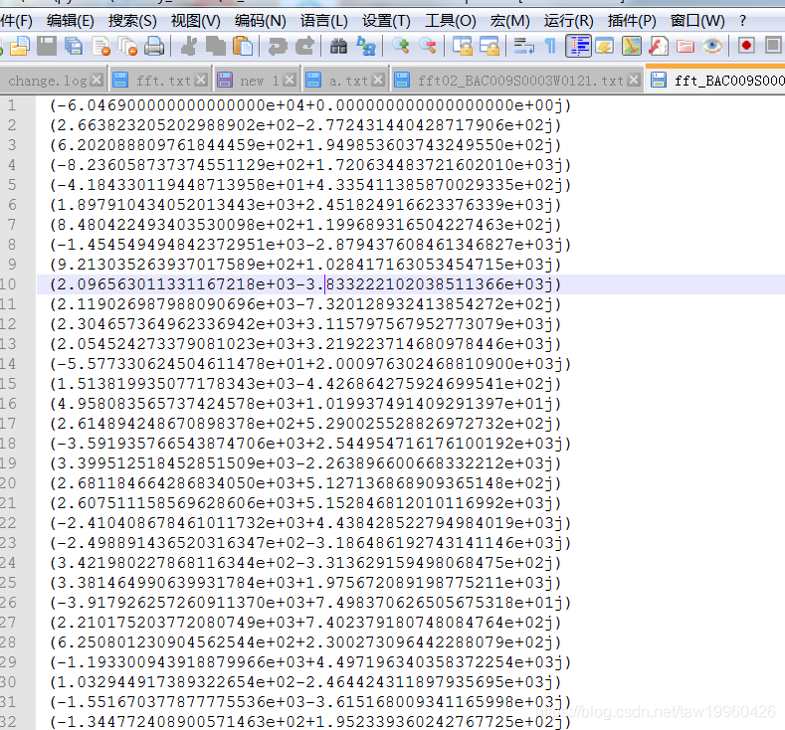The width and height of the screenshot is (785, 730).
Task: Click the Open file toolbar icon
Action: tap(20, 47)
